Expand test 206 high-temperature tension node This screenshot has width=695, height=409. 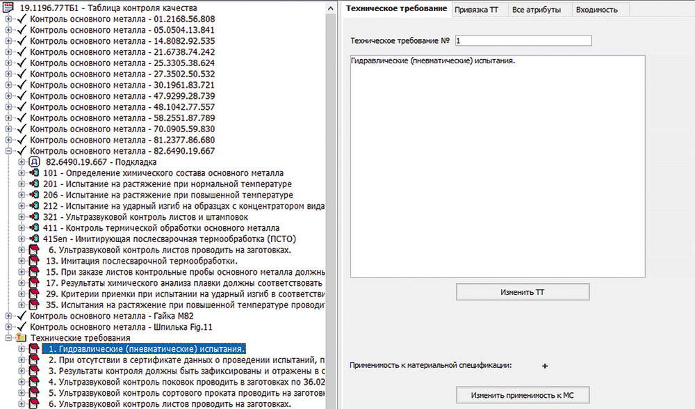[x=22, y=195]
